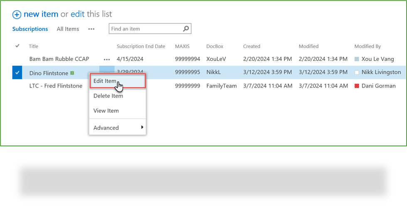This screenshot has height=206, width=407.
Task: Choose View Item from context menu
Action: [118, 111]
